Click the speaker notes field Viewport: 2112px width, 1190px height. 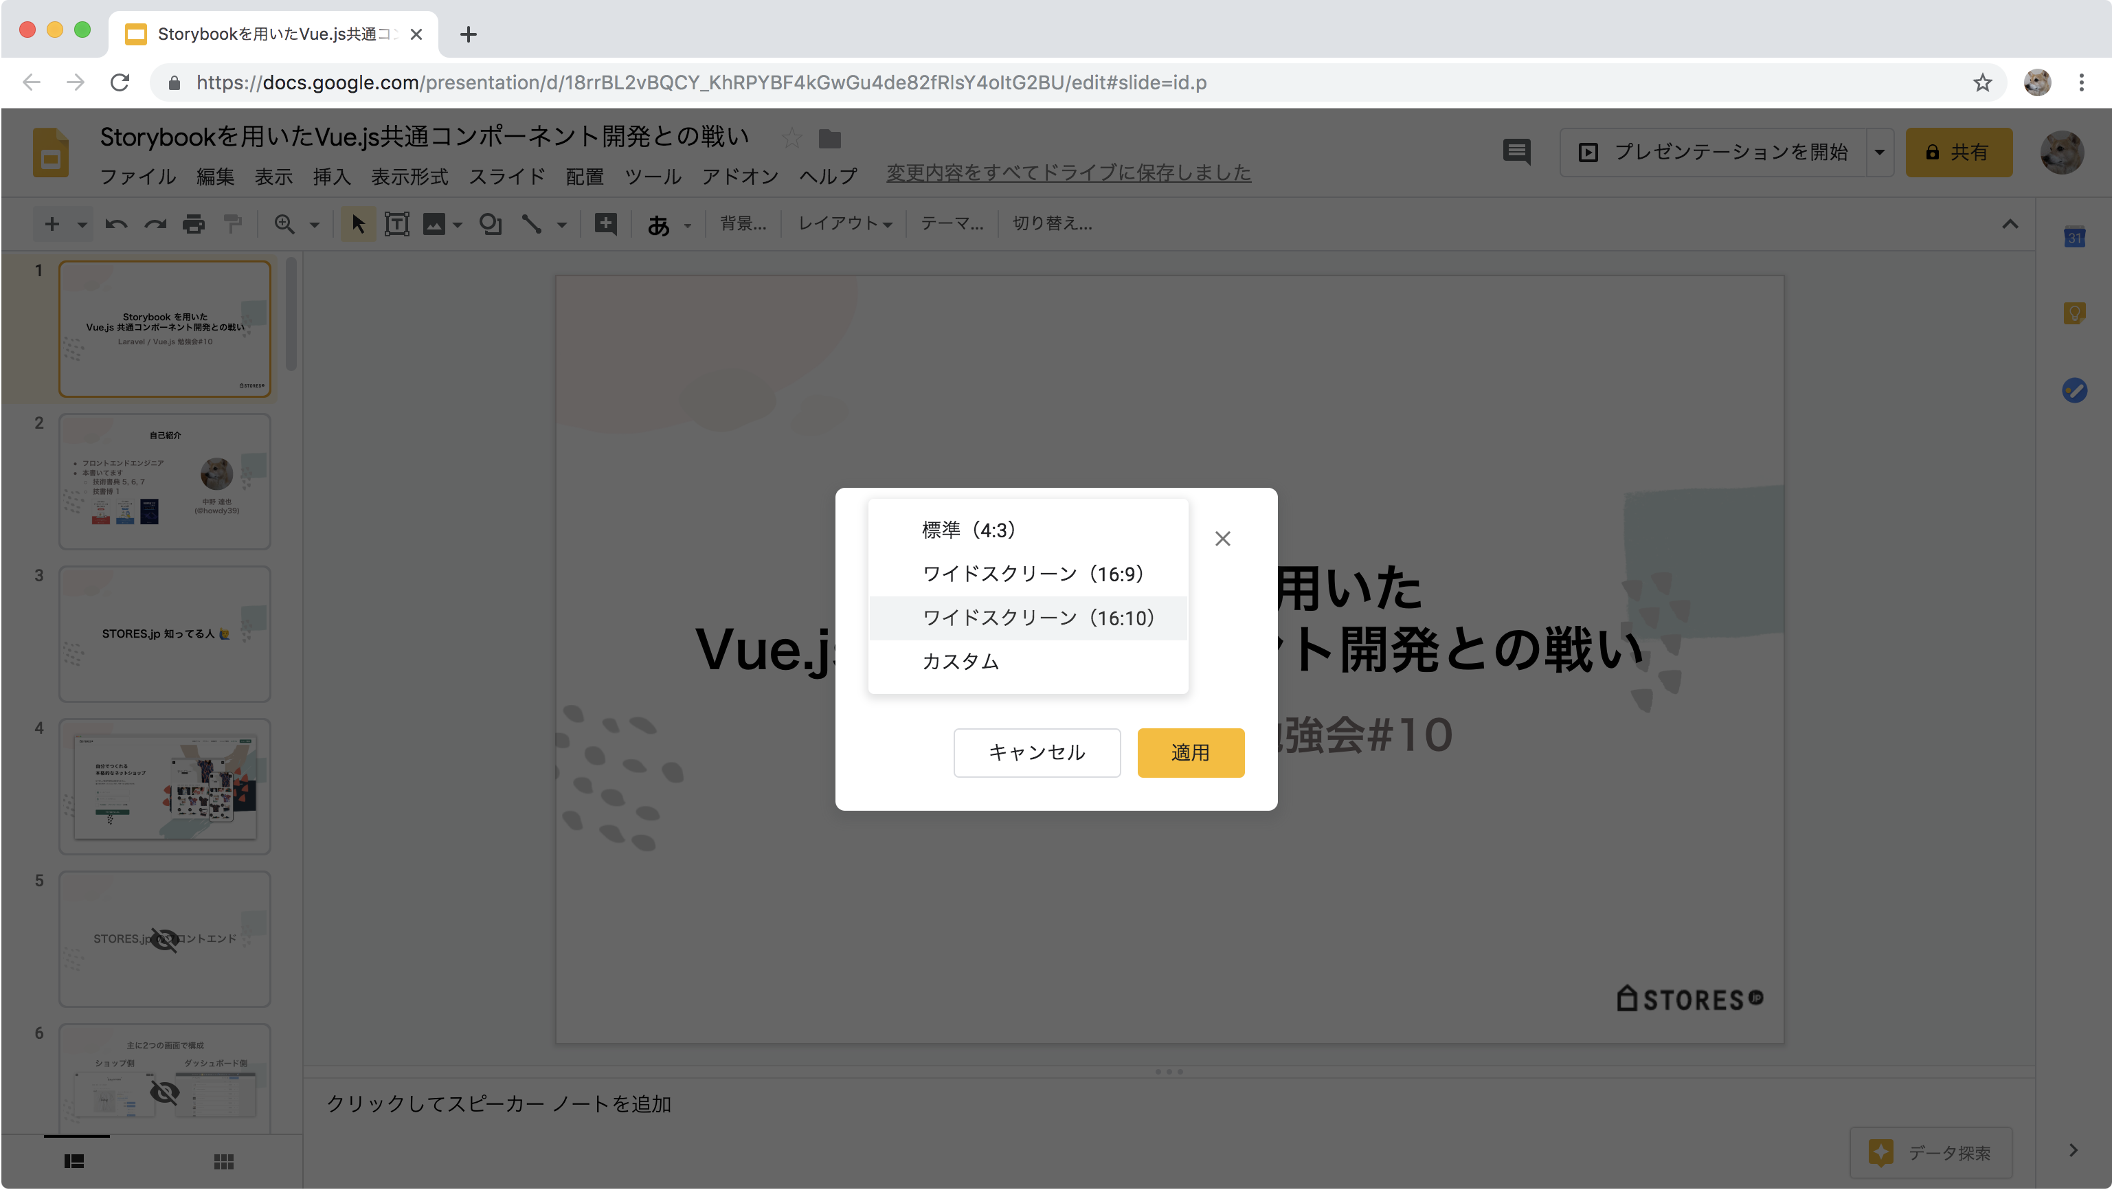1169,1104
